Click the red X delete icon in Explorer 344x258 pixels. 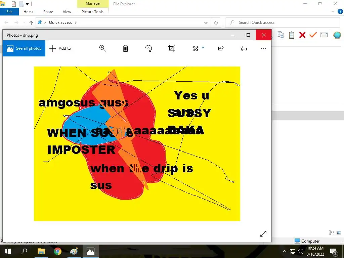[x=302, y=35]
